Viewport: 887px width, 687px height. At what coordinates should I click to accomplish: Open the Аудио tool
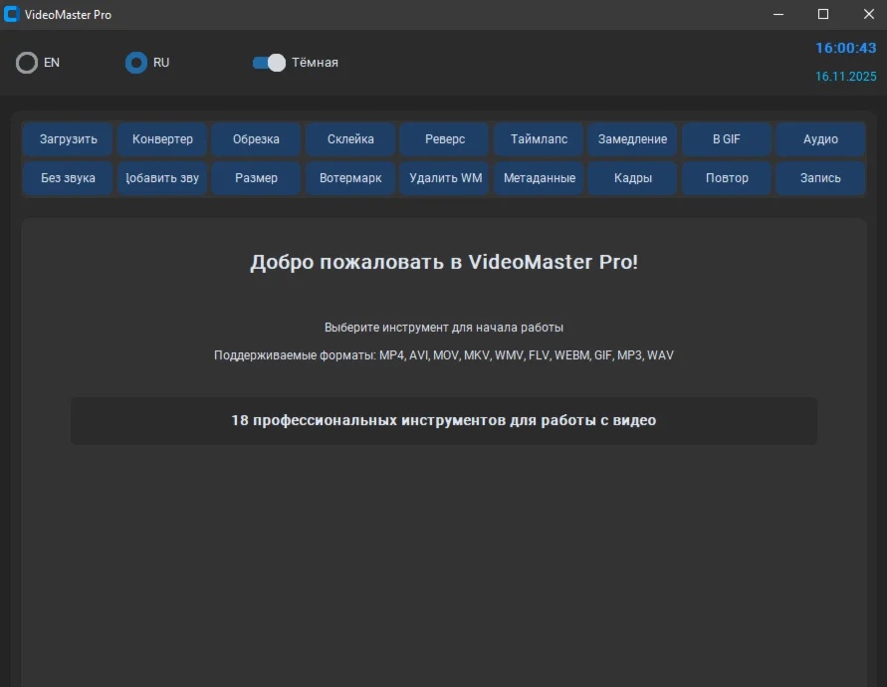pos(820,139)
